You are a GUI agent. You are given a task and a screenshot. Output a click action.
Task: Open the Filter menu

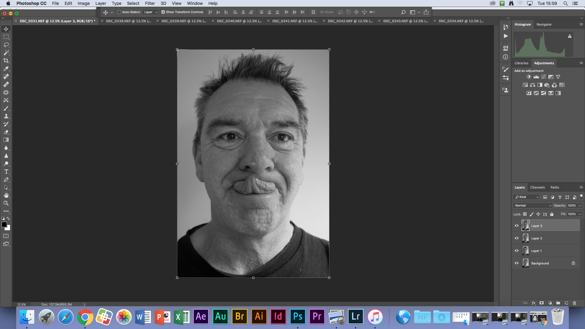click(150, 3)
